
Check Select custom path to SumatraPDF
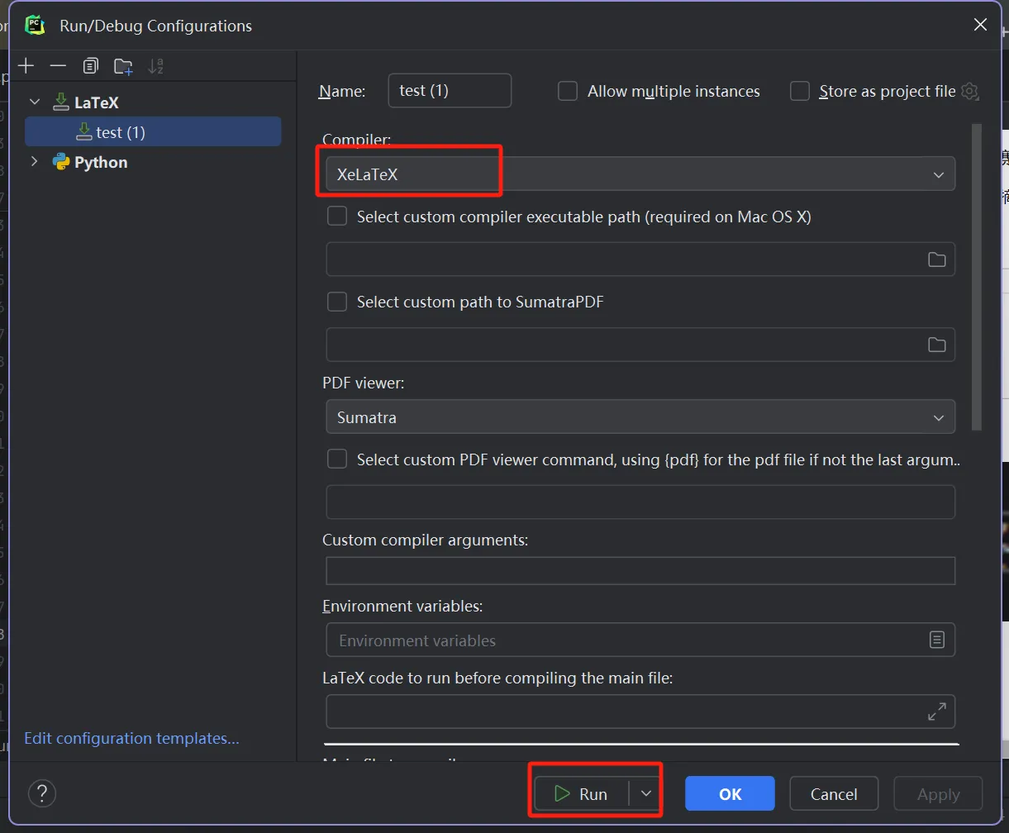pyautogui.click(x=337, y=302)
